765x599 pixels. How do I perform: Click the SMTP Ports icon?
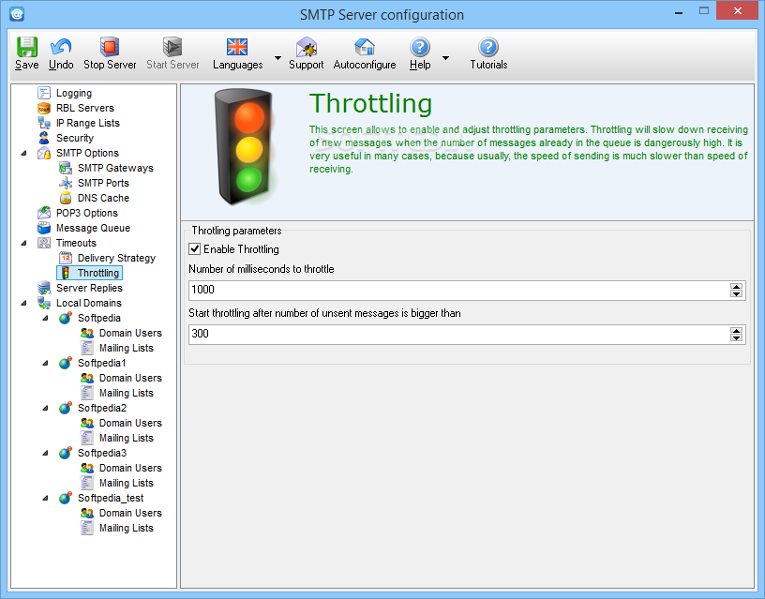[66, 183]
